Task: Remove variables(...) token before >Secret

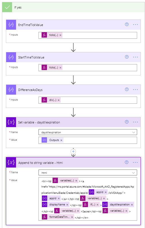Action: (x=78, y=211)
